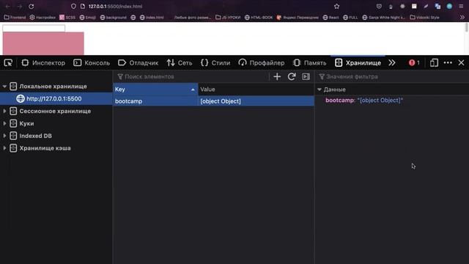This screenshot has height=264, width=469.
Task: Focus the Значения фильтра field
Action: [393, 76]
